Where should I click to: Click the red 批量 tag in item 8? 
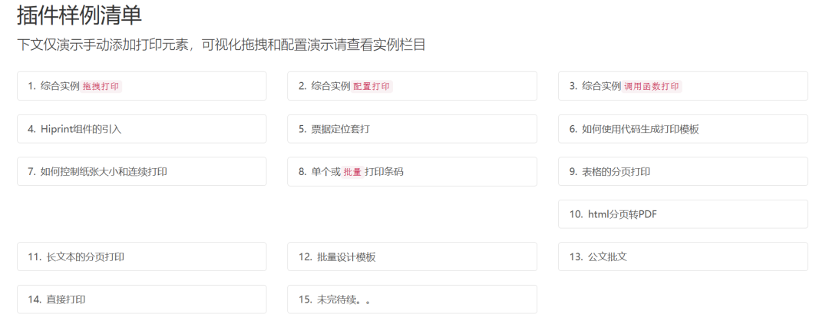click(x=352, y=172)
